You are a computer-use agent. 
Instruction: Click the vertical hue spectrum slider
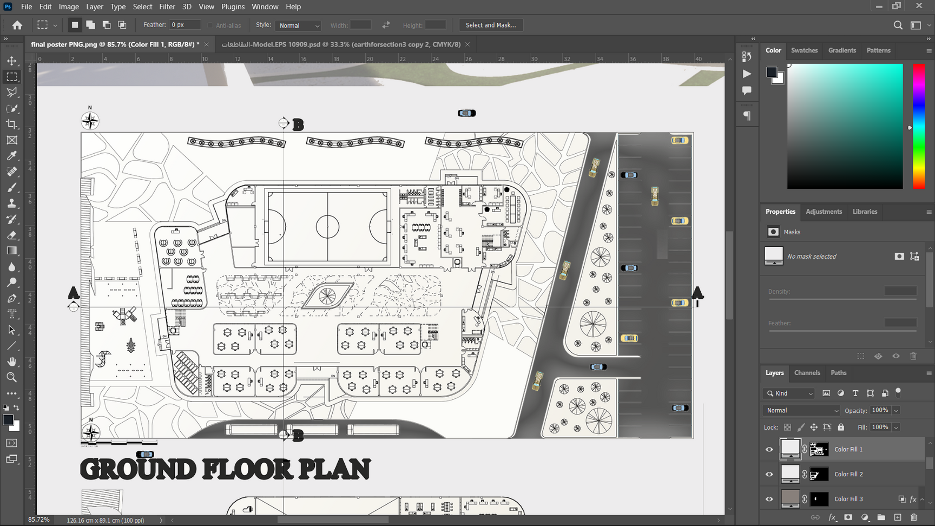click(919, 126)
